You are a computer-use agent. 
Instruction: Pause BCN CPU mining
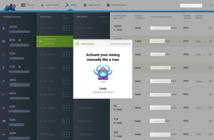40,41
